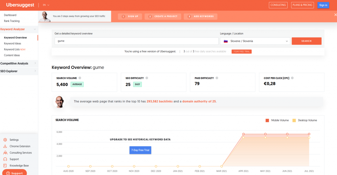Click the Consulting Services people icon
Viewport: 337px width, 175px height.
(5, 153)
